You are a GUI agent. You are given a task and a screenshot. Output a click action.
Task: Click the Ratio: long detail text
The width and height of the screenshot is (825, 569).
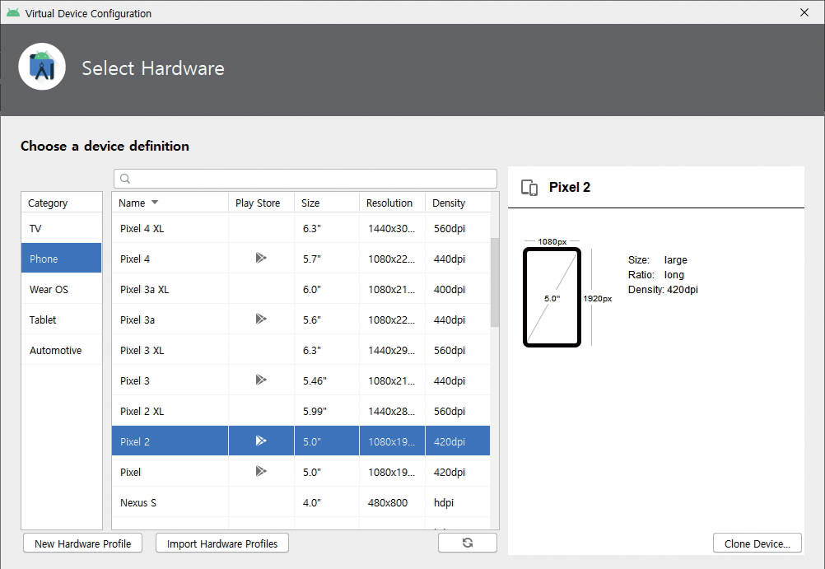(x=656, y=275)
